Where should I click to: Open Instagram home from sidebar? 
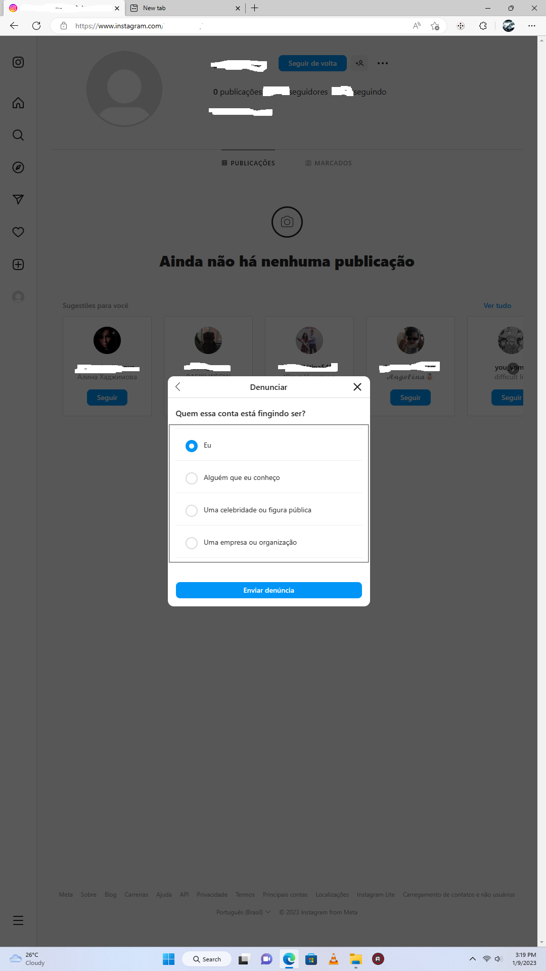[18, 103]
